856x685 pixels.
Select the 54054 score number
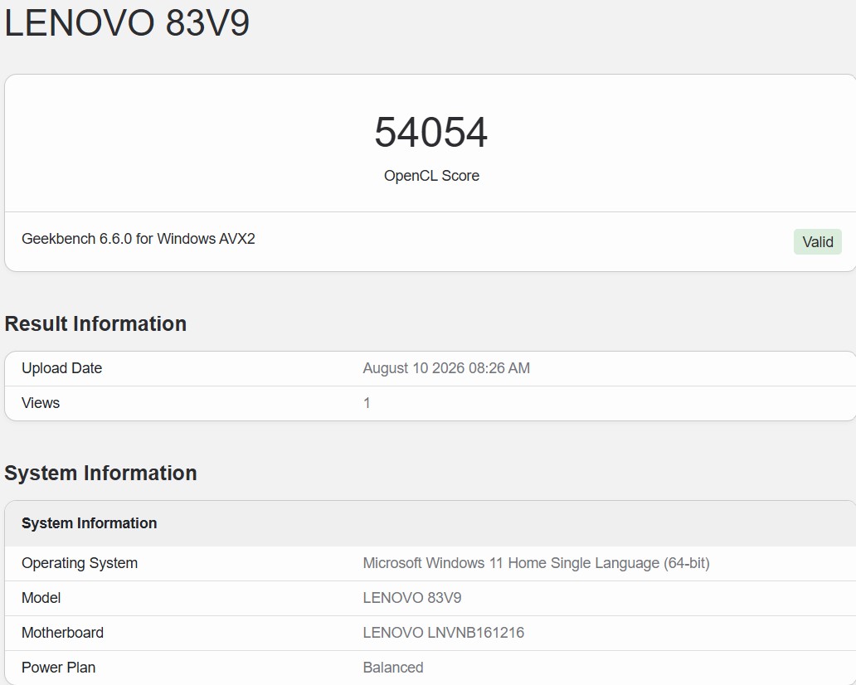(430, 132)
